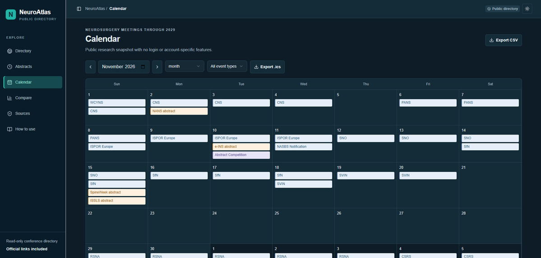The height and width of the screenshot is (258, 541).
Task: Open the month view dropdown
Action: 185,66
